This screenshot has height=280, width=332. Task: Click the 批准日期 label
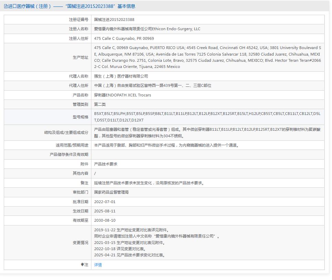[80, 202]
